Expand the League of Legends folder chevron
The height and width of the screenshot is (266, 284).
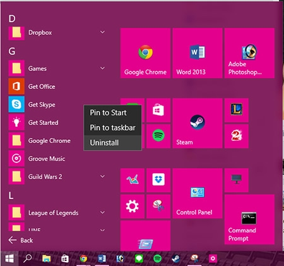102,212
